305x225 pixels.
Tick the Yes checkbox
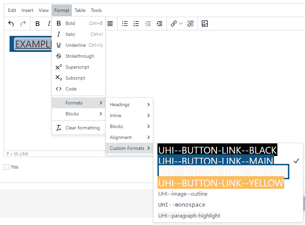(x=6, y=167)
